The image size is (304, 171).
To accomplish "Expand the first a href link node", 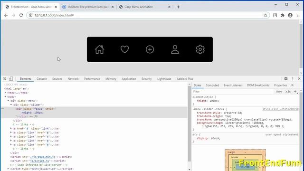I will point(11,128).
